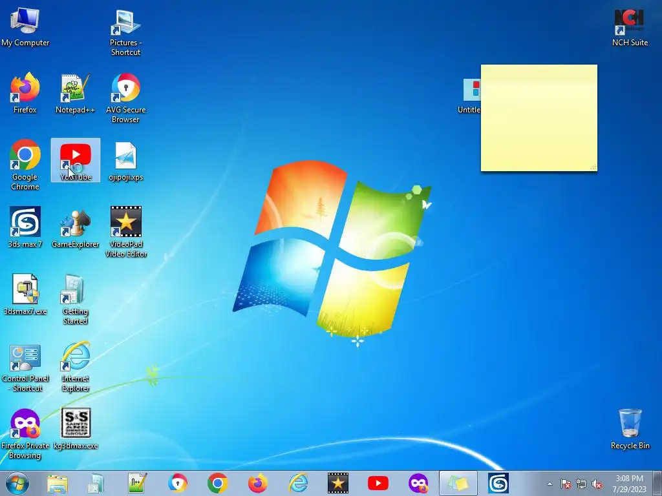
Task: Switch to Sticky Notes taskbar button
Action: pyautogui.click(x=458, y=483)
